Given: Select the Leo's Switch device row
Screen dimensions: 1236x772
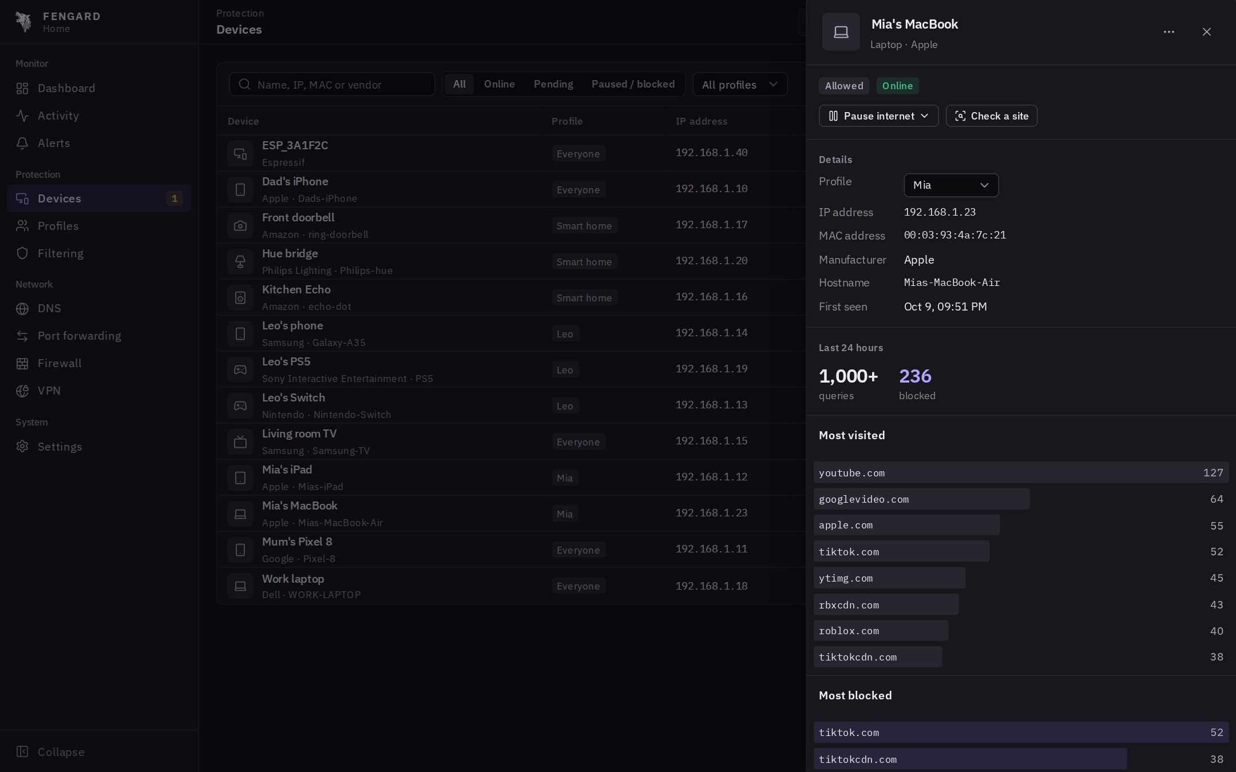Looking at the screenshot, I should click(x=511, y=405).
